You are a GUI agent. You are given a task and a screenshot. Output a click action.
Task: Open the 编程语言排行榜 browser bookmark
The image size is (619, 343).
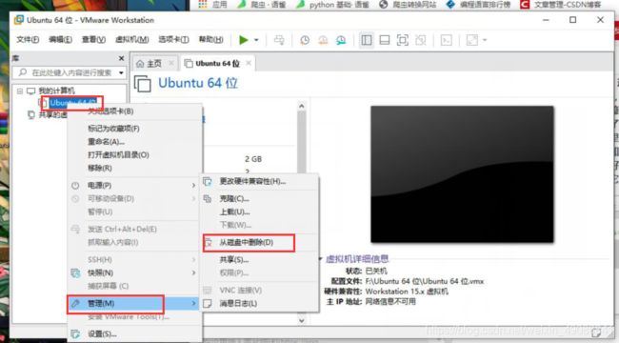pyautogui.click(x=478, y=5)
